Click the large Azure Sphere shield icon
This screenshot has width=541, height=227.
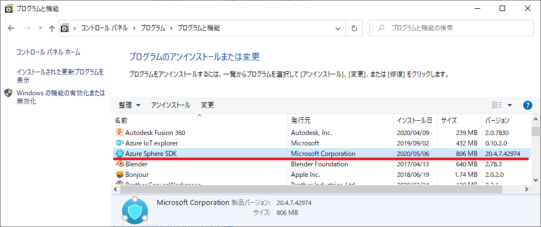[135, 210]
